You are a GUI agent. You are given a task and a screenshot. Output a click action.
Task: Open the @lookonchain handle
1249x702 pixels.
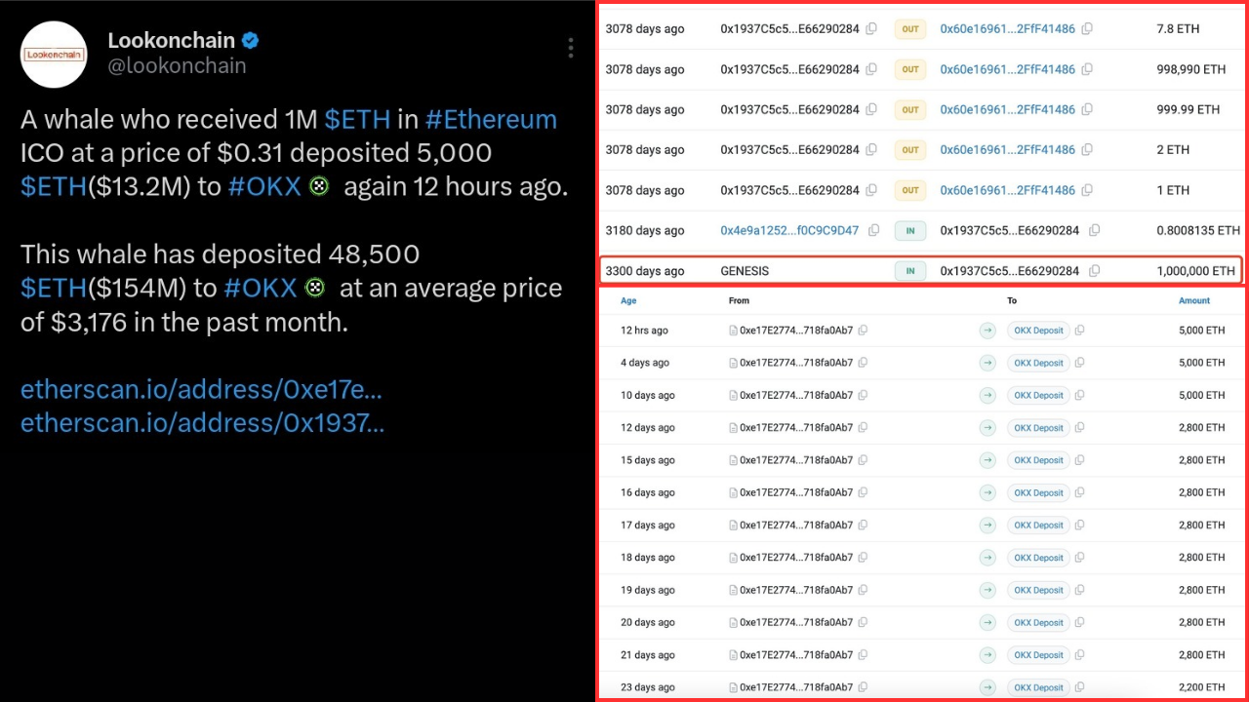177,66
